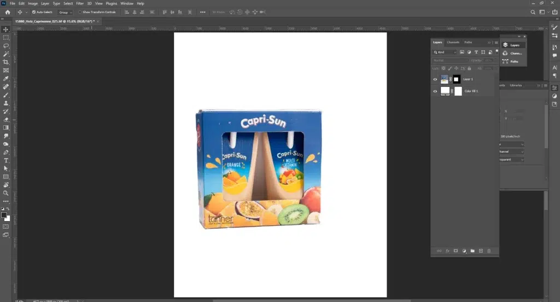560x302 pixels.
Task: Select the Healing Brush tool
Action: click(x=5, y=87)
